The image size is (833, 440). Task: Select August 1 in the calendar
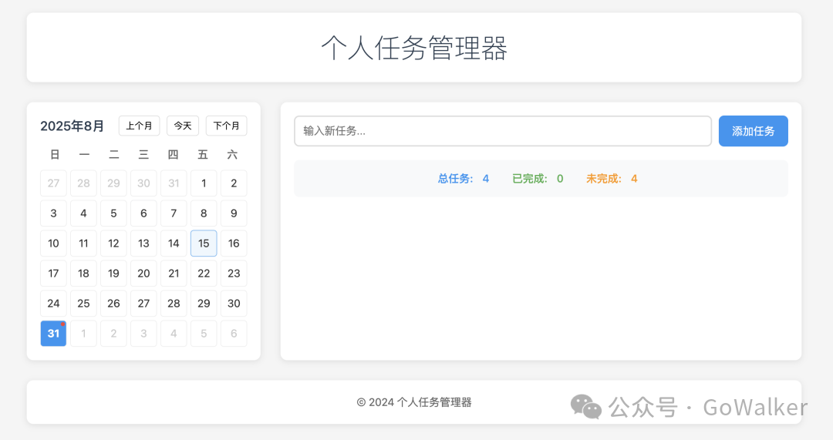click(204, 183)
